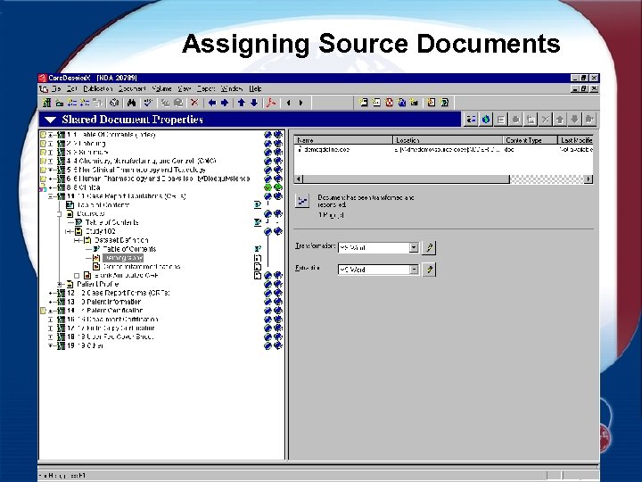This screenshot has height=482, width=642.
Task: Select 18 User Fee Cover Sheet
Action: 111,337
